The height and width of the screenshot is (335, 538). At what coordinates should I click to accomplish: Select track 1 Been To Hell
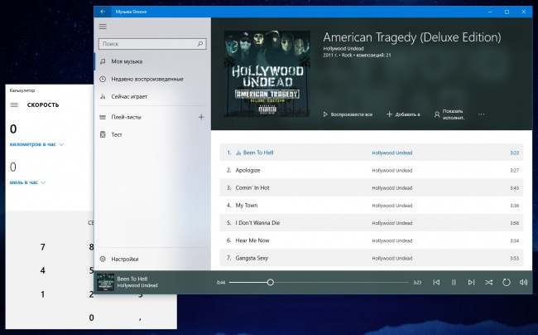coord(372,153)
